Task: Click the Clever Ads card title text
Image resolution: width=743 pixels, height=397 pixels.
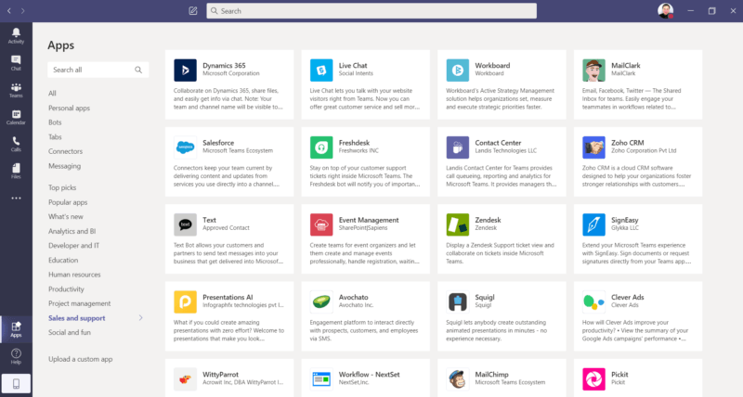Action: tap(628, 297)
